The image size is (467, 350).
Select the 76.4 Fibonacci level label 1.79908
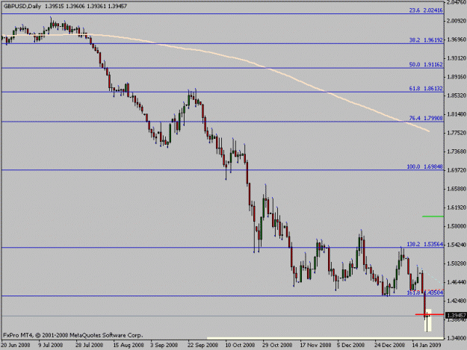[x=426, y=119]
